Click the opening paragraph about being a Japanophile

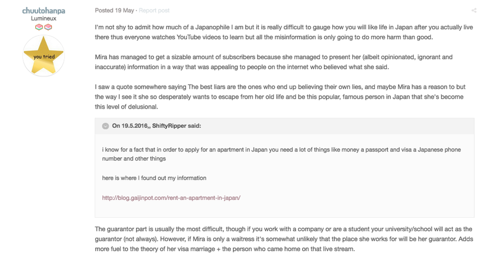coord(283,32)
